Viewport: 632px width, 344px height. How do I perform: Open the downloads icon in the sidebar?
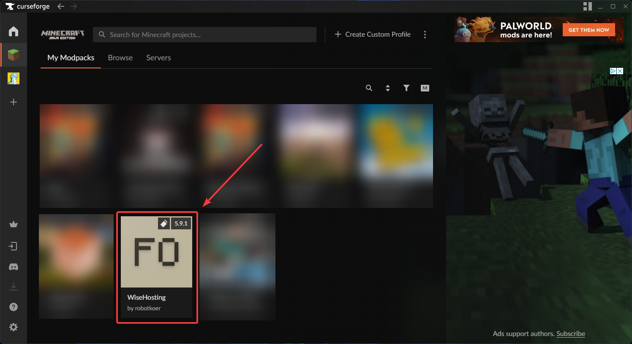pyautogui.click(x=14, y=287)
